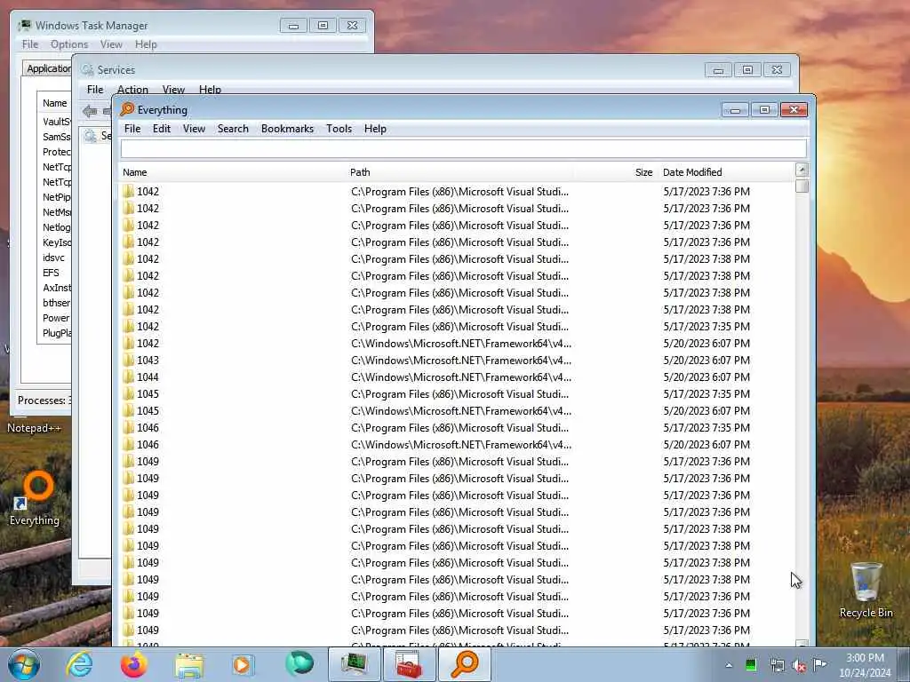The width and height of the screenshot is (910, 682).
Task: Click the back arrow in Services toolbar
Action: (90, 111)
